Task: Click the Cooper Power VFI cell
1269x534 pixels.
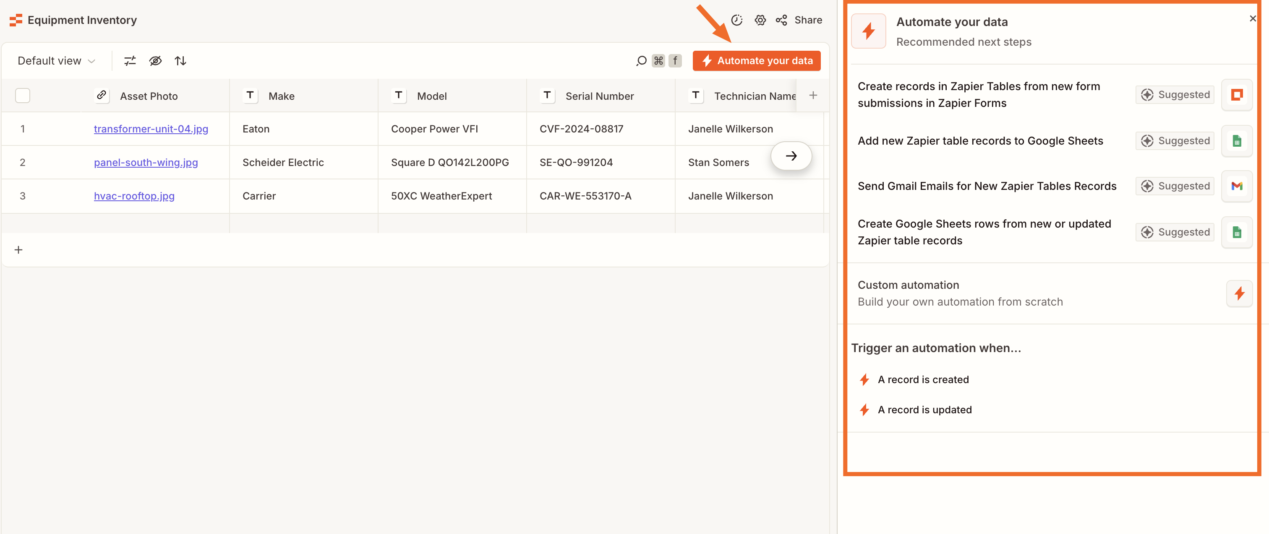Action: pyautogui.click(x=452, y=129)
